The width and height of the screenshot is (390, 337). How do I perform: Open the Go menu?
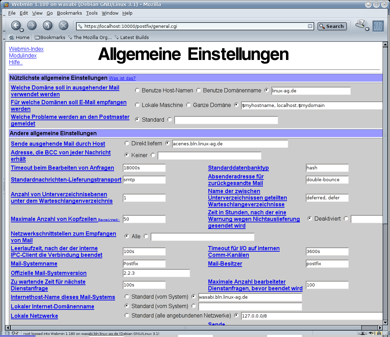click(x=50, y=13)
